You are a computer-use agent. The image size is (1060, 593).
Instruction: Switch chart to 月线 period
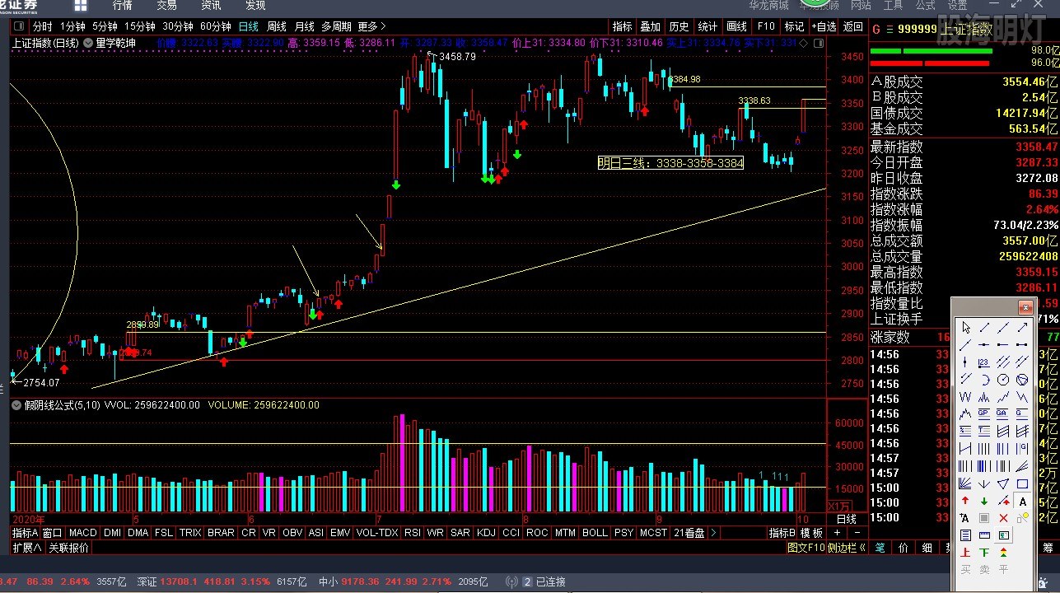[x=305, y=26]
